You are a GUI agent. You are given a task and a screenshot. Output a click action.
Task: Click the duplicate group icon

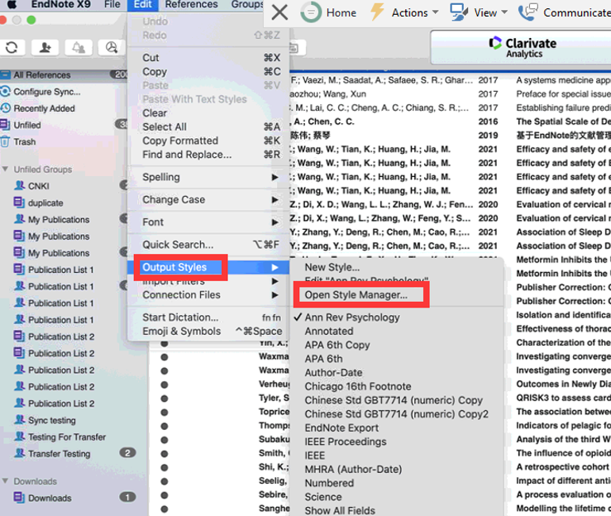[x=19, y=203]
